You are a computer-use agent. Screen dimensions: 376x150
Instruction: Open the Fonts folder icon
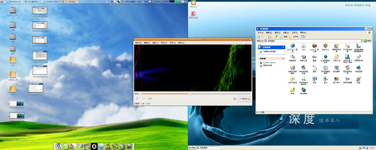(x=293, y=91)
